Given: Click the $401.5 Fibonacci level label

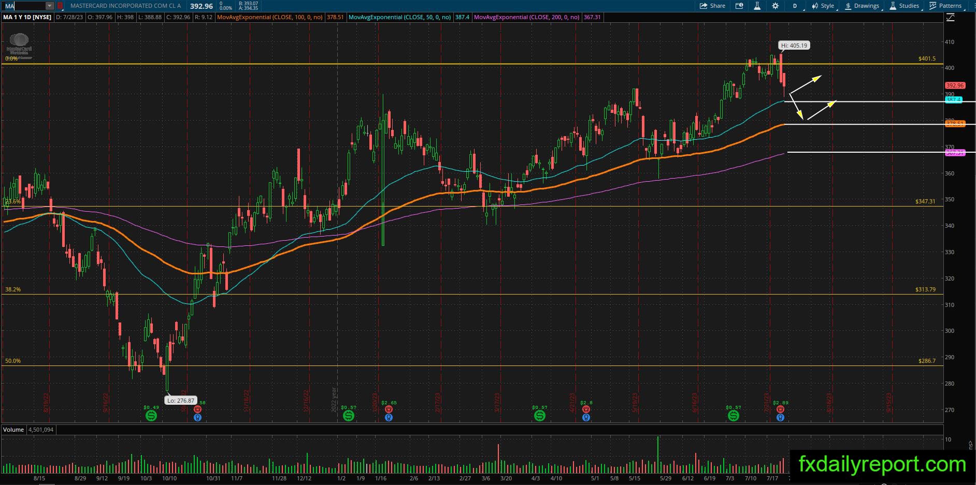Looking at the screenshot, I should click(927, 58).
